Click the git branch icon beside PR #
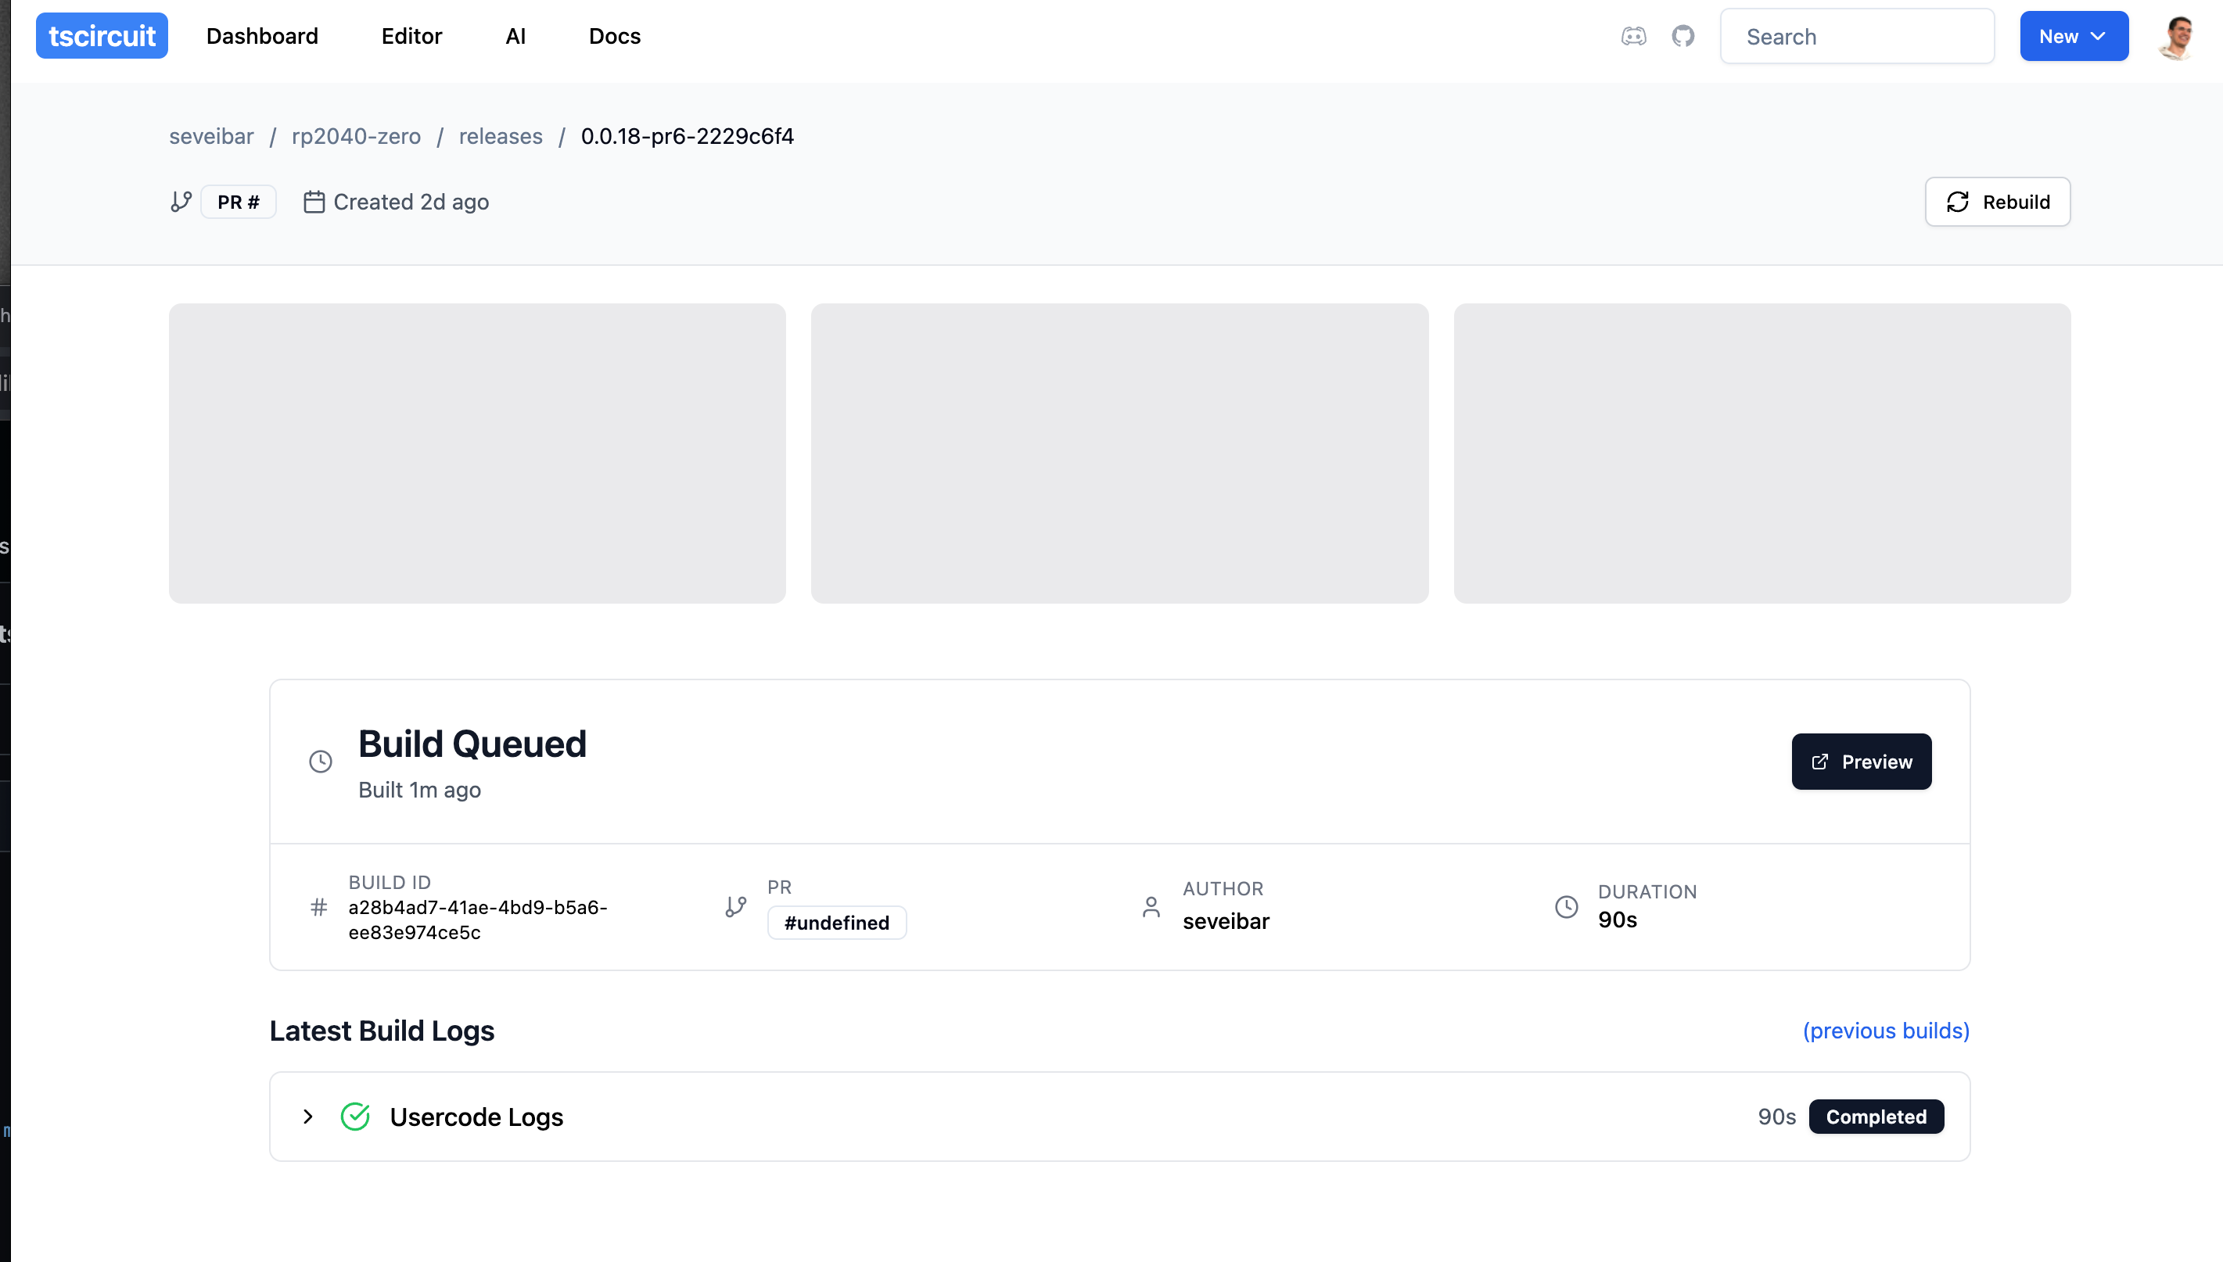Screen dimensions: 2223x1262 point(181,202)
